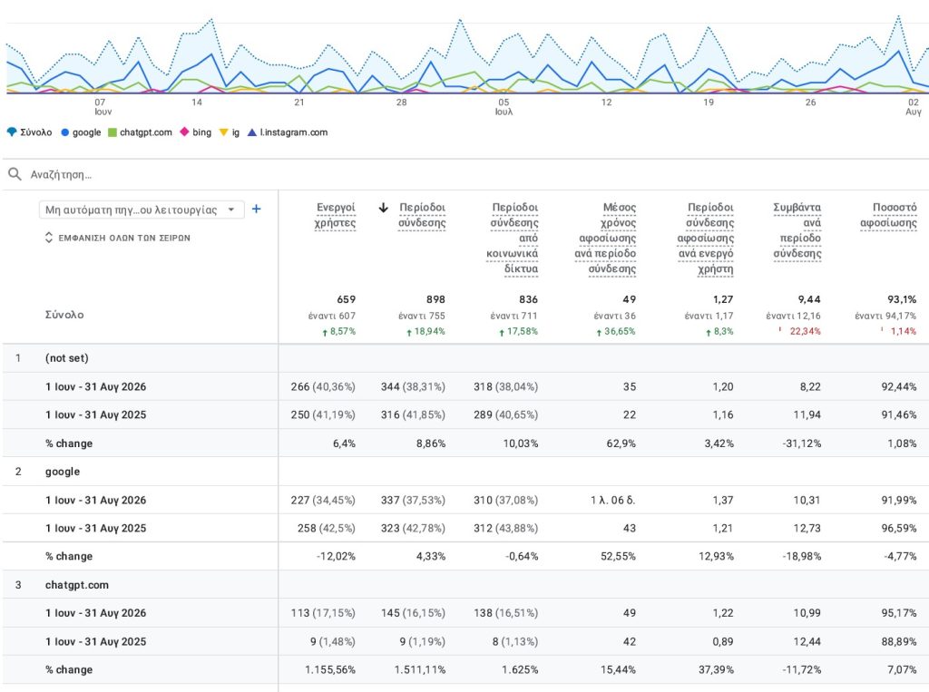
Task: Click the chatgpt.com green legend square
Action: (x=112, y=132)
